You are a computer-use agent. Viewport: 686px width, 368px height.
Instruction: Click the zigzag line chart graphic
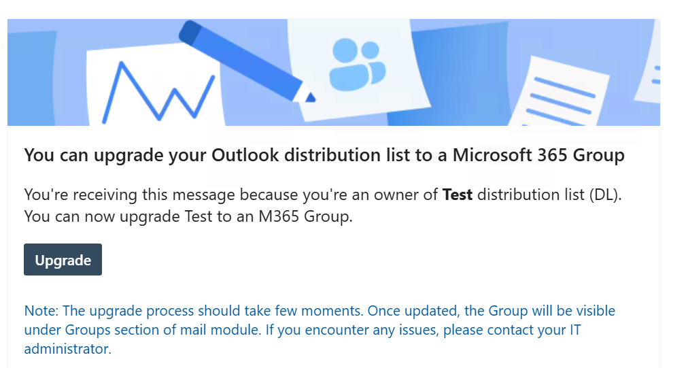pyautogui.click(x=158, y=91)
